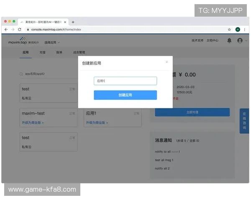Click the browser address bar URL

(x=56, y=30)
